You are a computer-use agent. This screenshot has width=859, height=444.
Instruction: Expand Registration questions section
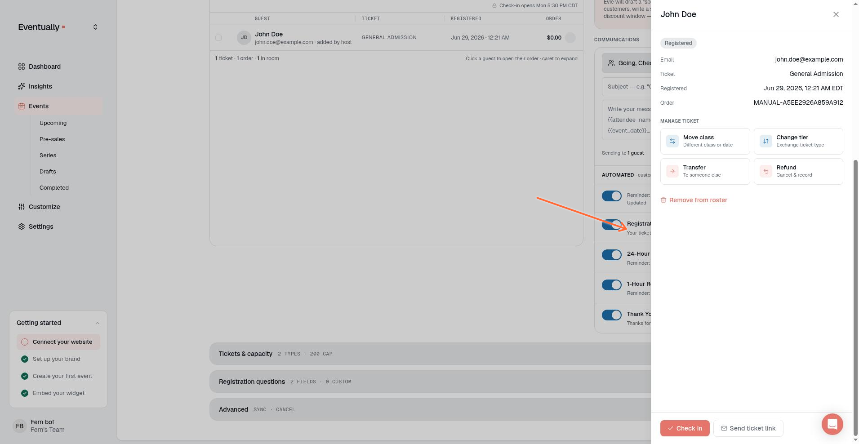430,382
